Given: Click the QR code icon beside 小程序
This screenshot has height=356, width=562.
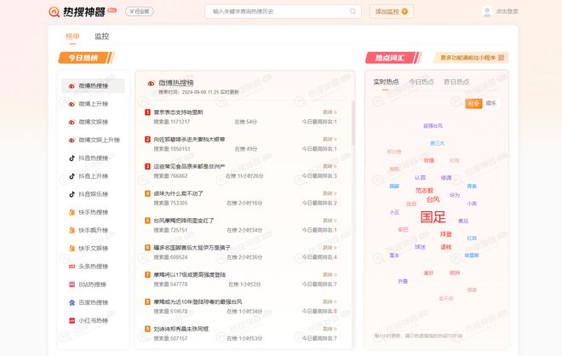Looking at the screenshot, I should point(502,57).
